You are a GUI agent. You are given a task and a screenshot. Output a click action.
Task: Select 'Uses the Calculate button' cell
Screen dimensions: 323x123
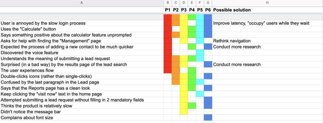pos(82,29)
